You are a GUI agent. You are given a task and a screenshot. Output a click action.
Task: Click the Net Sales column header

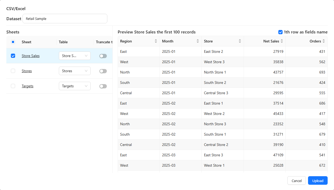pos(265,41)
